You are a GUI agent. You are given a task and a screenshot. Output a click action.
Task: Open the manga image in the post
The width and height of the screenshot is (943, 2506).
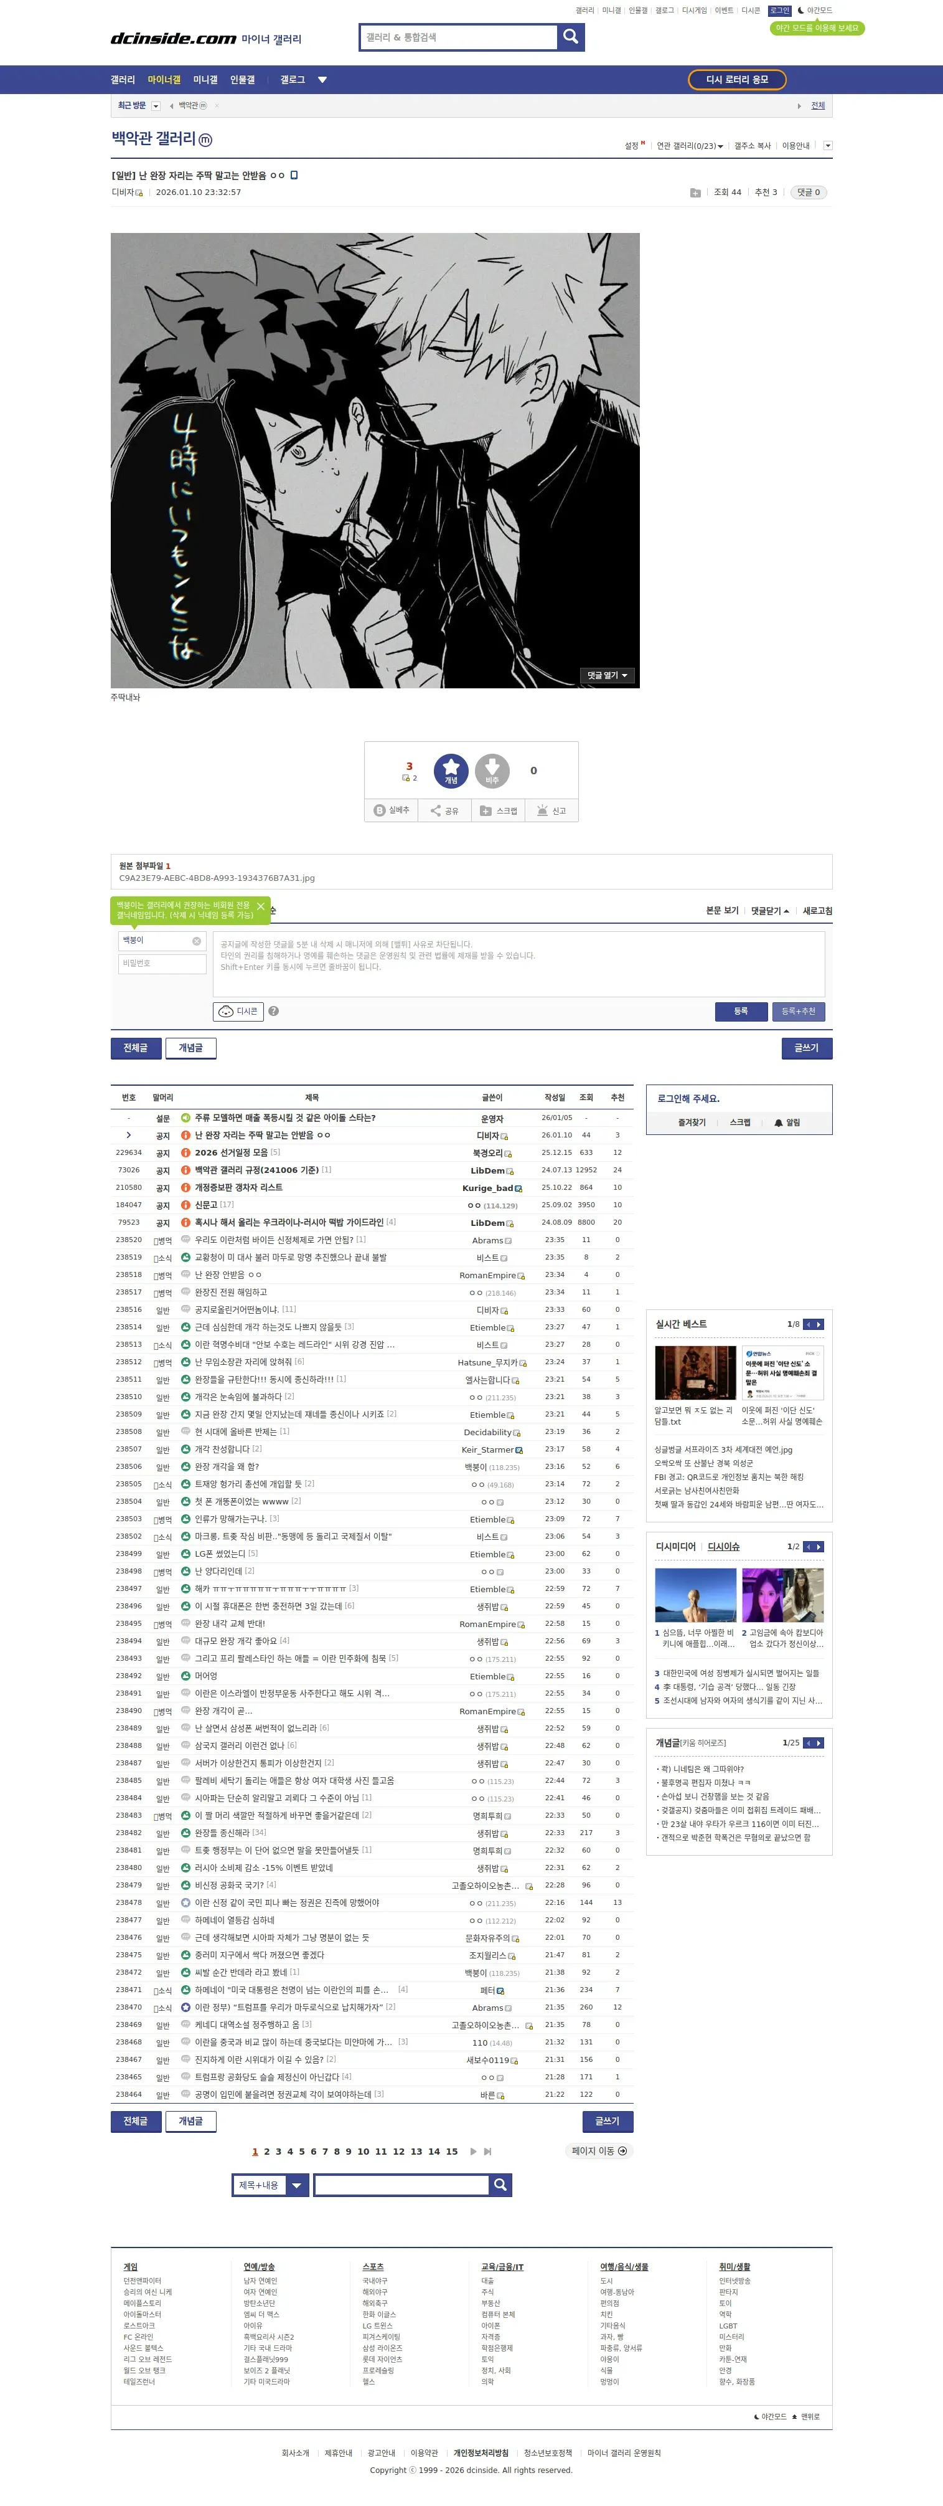(375, 460)
